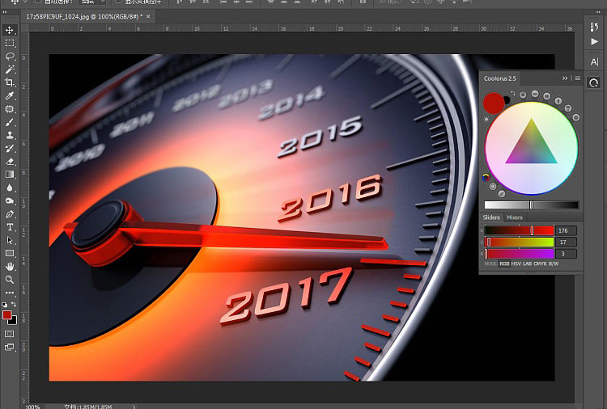Screen dimensions: 607x409
Task: Close the 17z58PIC9UF_1024.jpg document tab
Action: point(148,16)
